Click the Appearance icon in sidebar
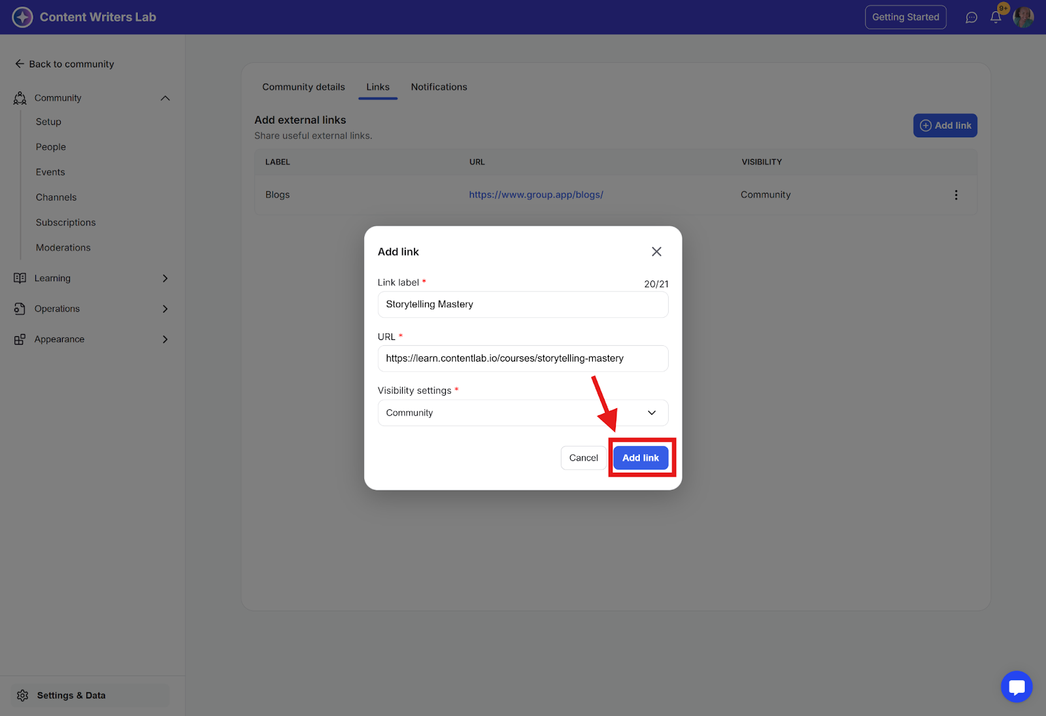This screenshot has width=1046, height=716. [x=20, y=339]
